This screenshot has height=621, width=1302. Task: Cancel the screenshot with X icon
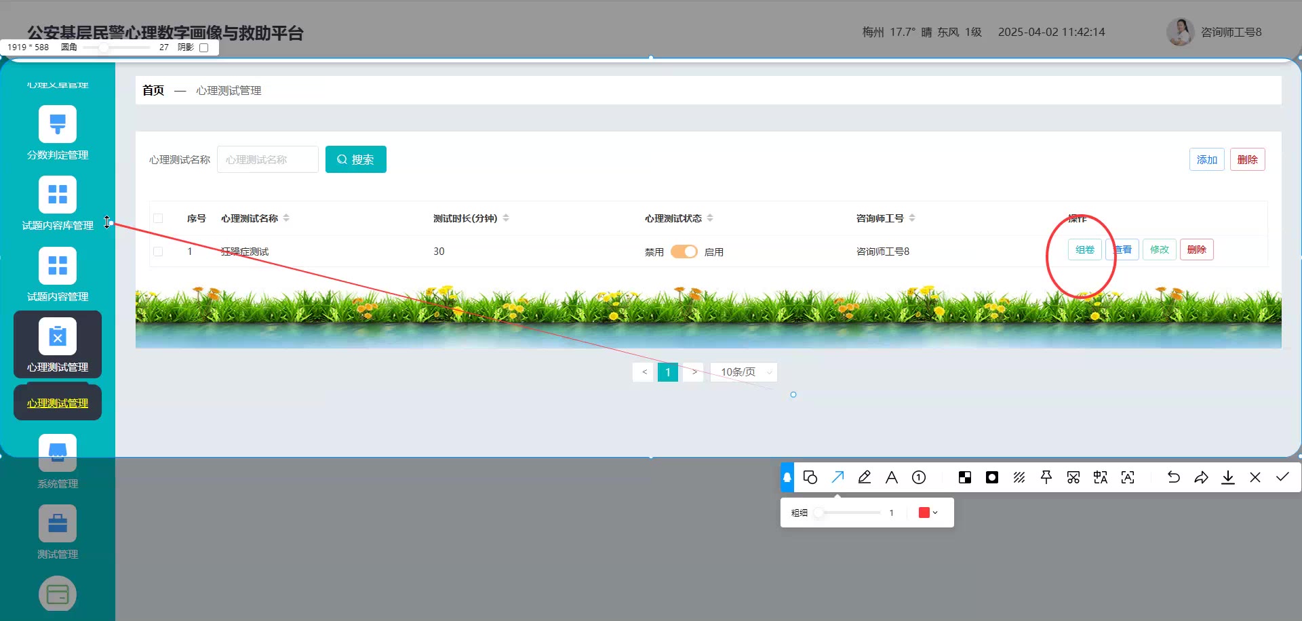pos(1255,477)
